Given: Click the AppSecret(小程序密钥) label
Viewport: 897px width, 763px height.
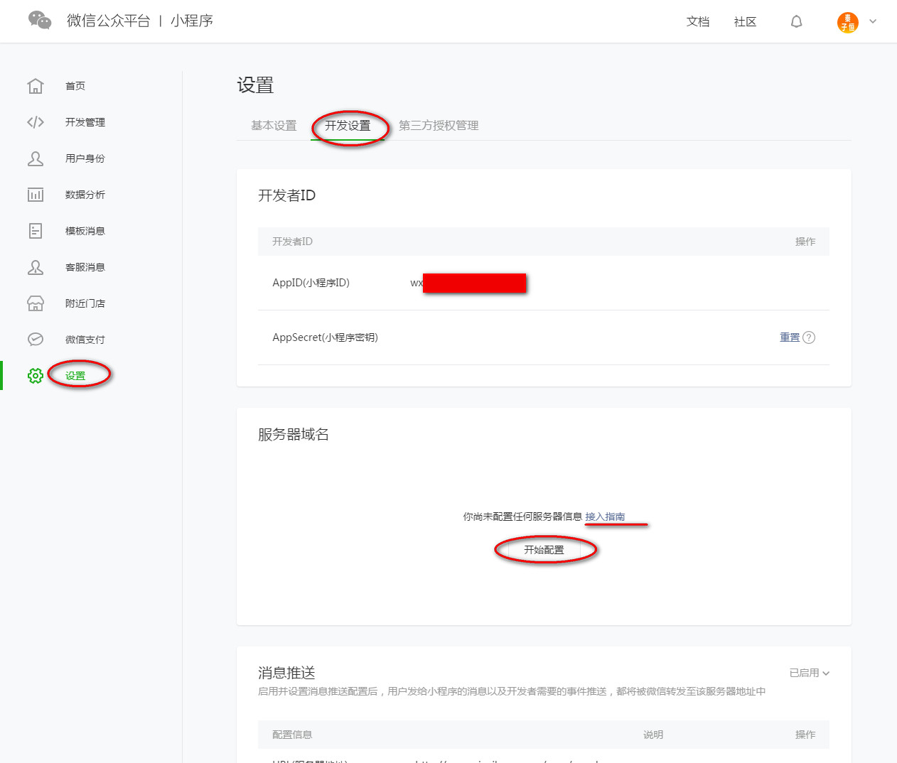Looking at the screenshot, I should click(326, 337).
